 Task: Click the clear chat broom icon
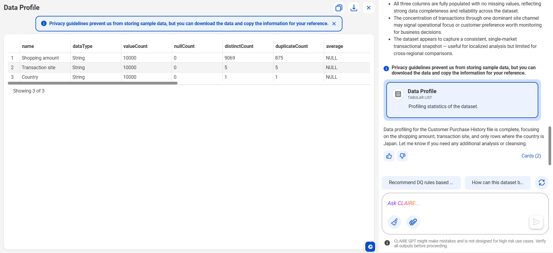point(394,222)
